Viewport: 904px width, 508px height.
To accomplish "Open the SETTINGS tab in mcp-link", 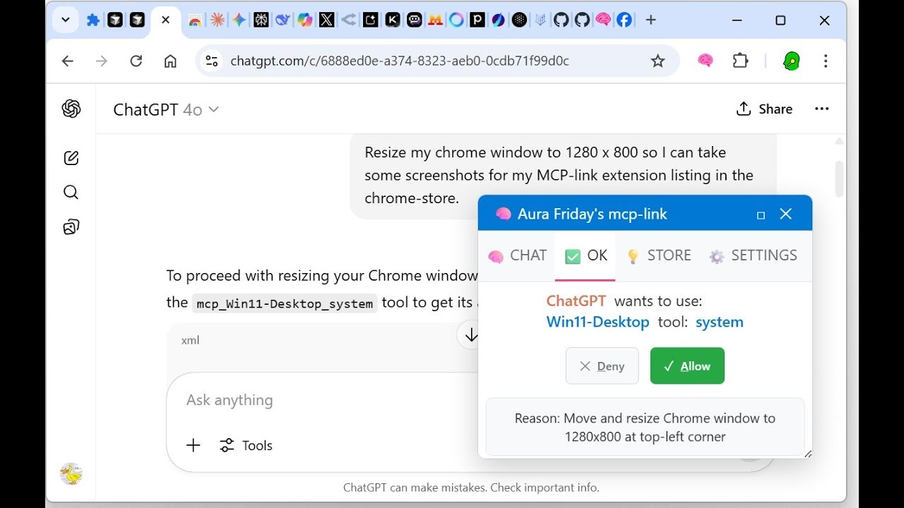I will 754,255.
